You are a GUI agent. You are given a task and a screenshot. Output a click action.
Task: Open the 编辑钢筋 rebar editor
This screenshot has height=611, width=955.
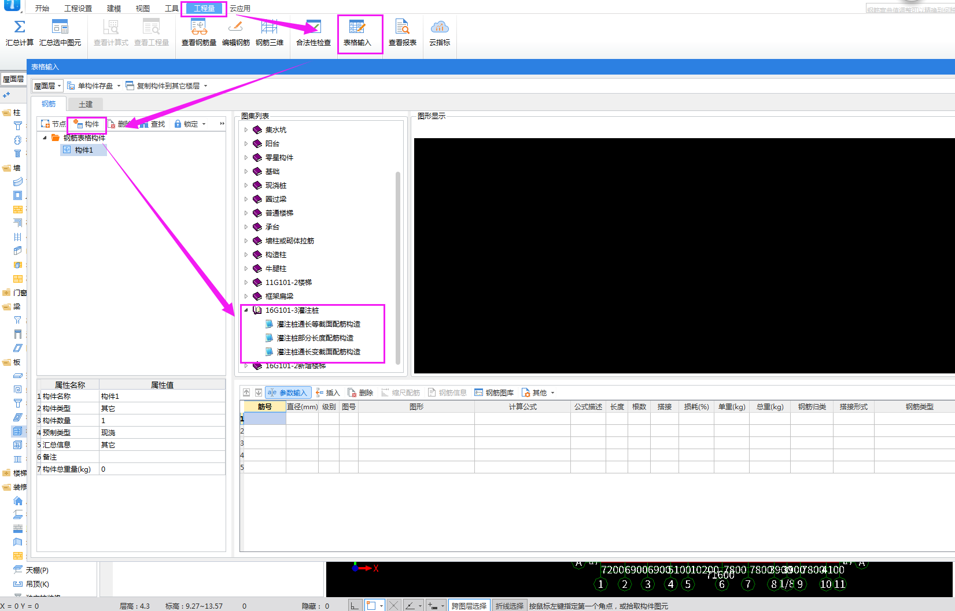(x=236, y=34)
